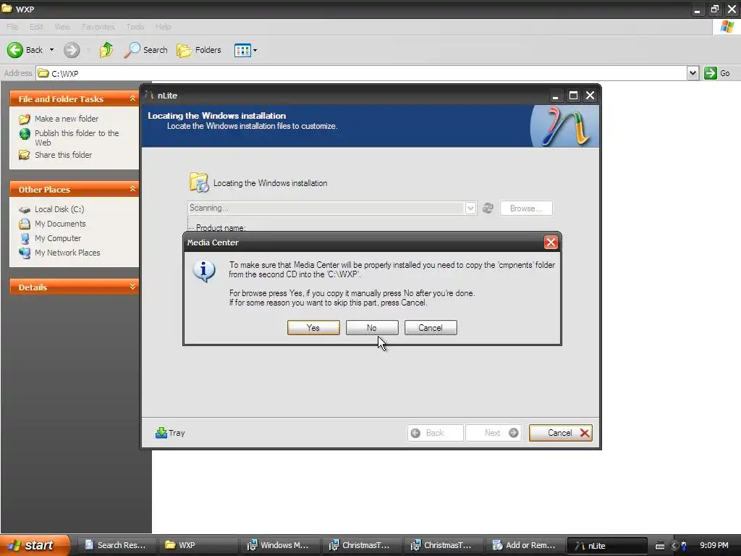Viewport: 741px width, 556px height.
Task: Open the View menu in Explorer
Action: 62,27
